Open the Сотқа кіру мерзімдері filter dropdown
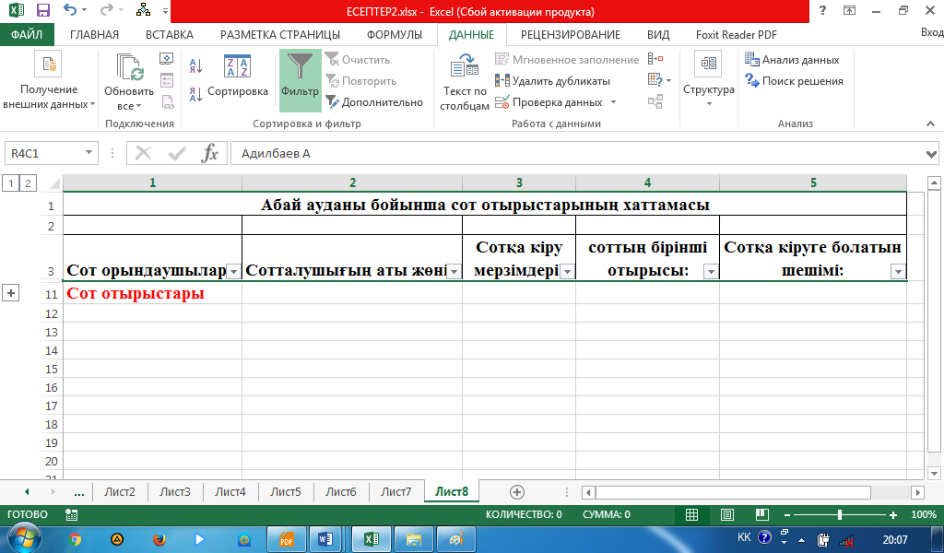 click(567, 272)
